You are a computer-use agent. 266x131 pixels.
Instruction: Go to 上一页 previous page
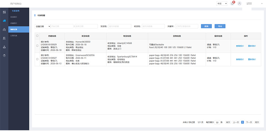(x=236, y=122)
